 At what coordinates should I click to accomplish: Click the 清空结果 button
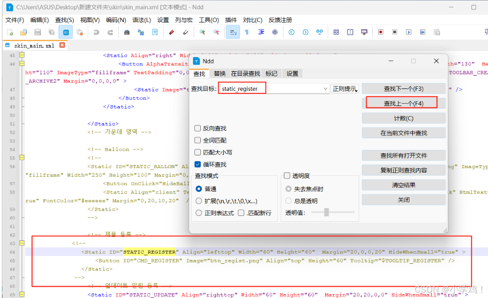click(x=403, y=185)
